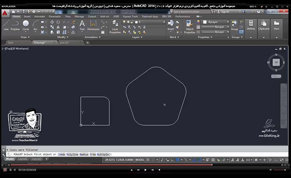
Task: Switch to the Insert ribbon tab
Action: click(27, 16)
